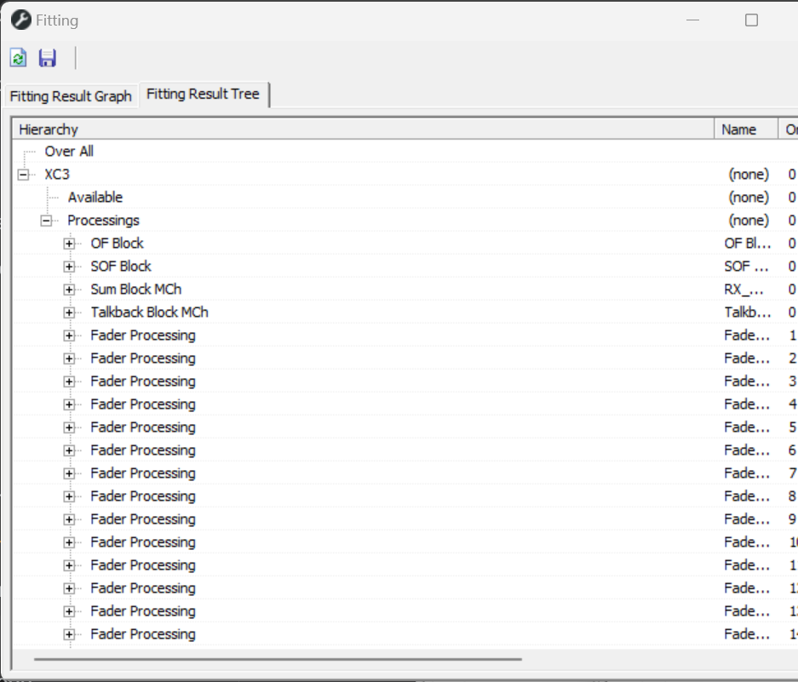Expand the OF Block node
798x682 pixels.
[x=69, y=244]
